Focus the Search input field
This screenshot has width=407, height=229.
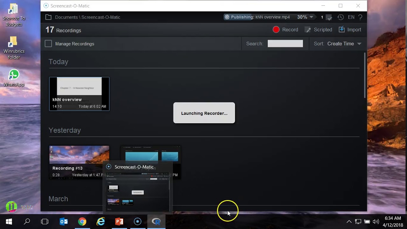pos(285,44)
